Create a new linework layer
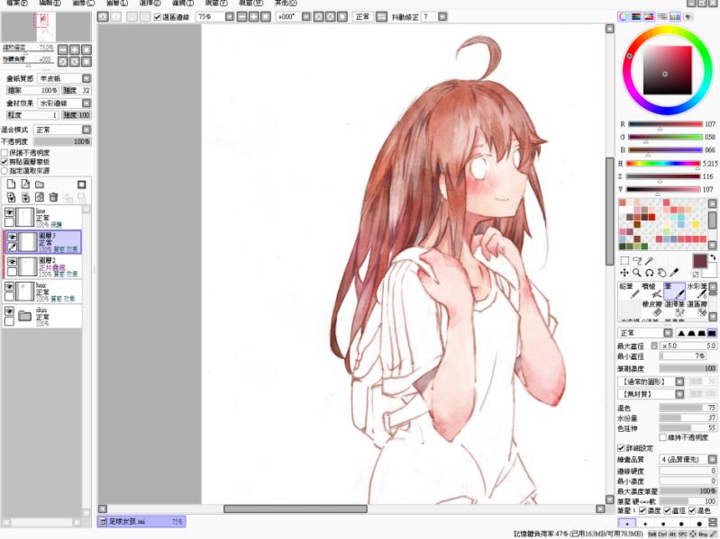720x539 pixels. pyautogui.click(x=26, y=184)
